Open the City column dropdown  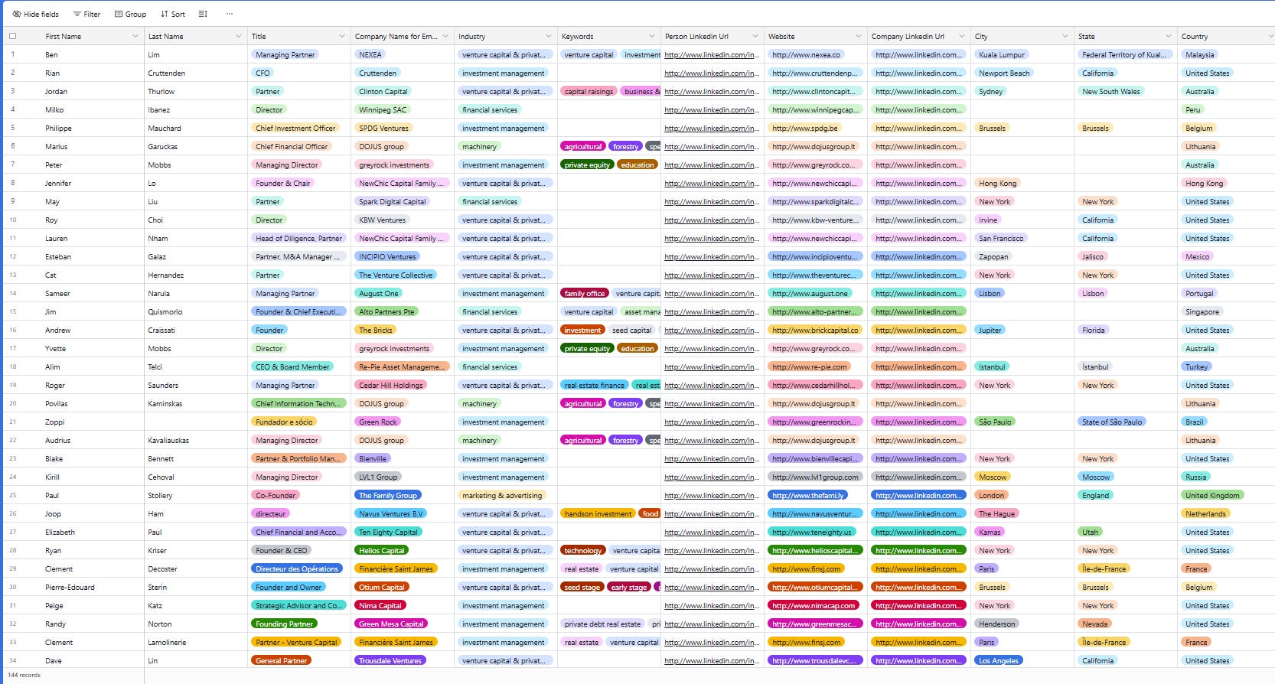[1065, 36]
